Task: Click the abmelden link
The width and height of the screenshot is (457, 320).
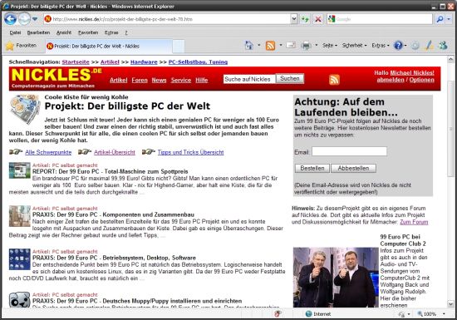Action: click(391, 80)
